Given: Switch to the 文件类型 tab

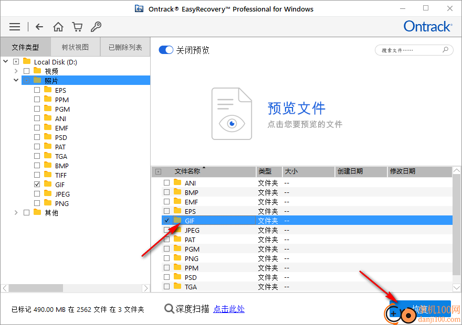Looking at the screenshot, I should [25, 47].
